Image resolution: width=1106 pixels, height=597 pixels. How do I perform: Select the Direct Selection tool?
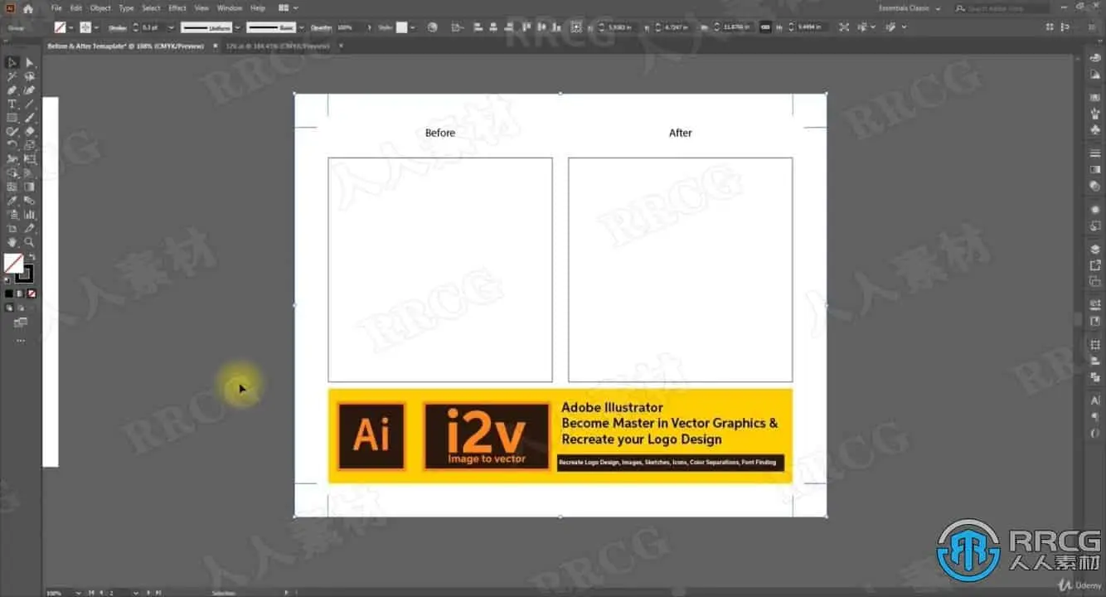coord(30,62)
